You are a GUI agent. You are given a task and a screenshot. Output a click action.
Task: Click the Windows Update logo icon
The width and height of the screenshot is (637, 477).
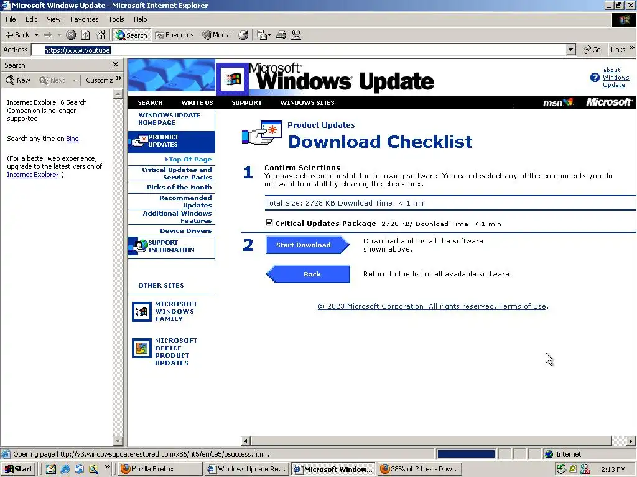(232, 79)
